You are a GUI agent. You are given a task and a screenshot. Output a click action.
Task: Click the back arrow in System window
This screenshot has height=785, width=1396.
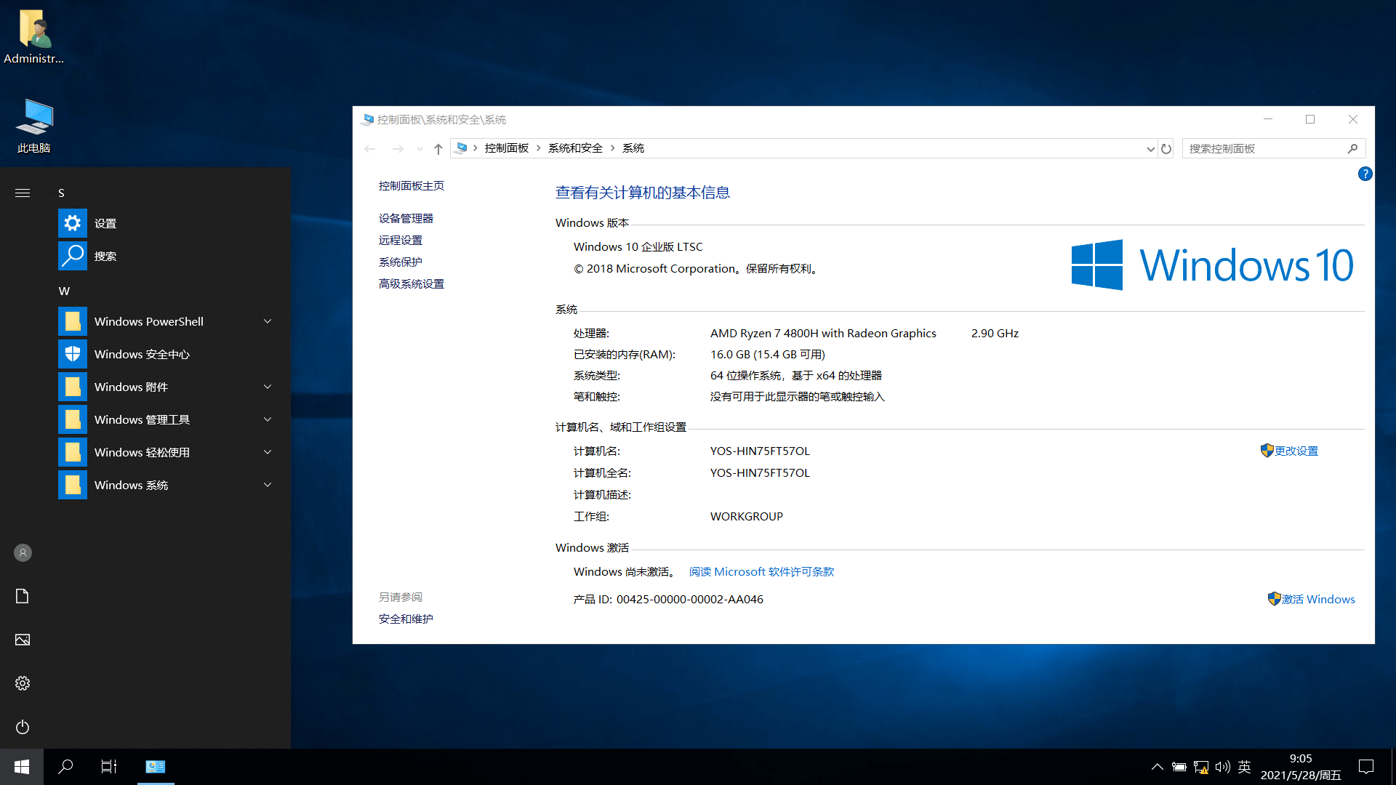370,148
